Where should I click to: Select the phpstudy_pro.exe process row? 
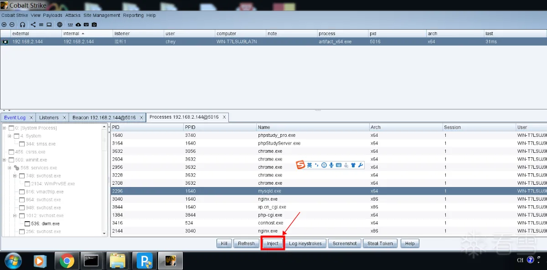(329, 135)
